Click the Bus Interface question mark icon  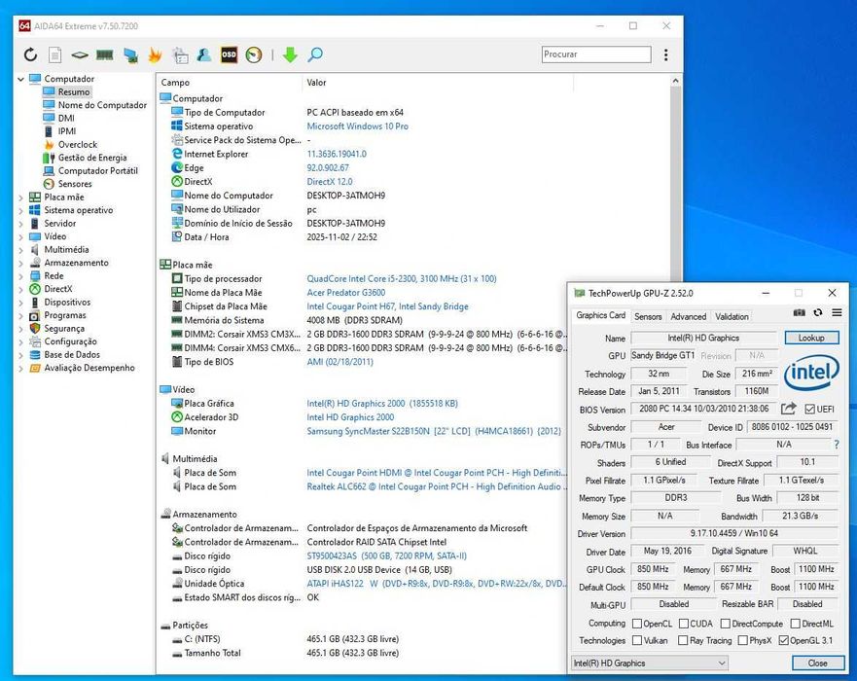tap(837, 445)
